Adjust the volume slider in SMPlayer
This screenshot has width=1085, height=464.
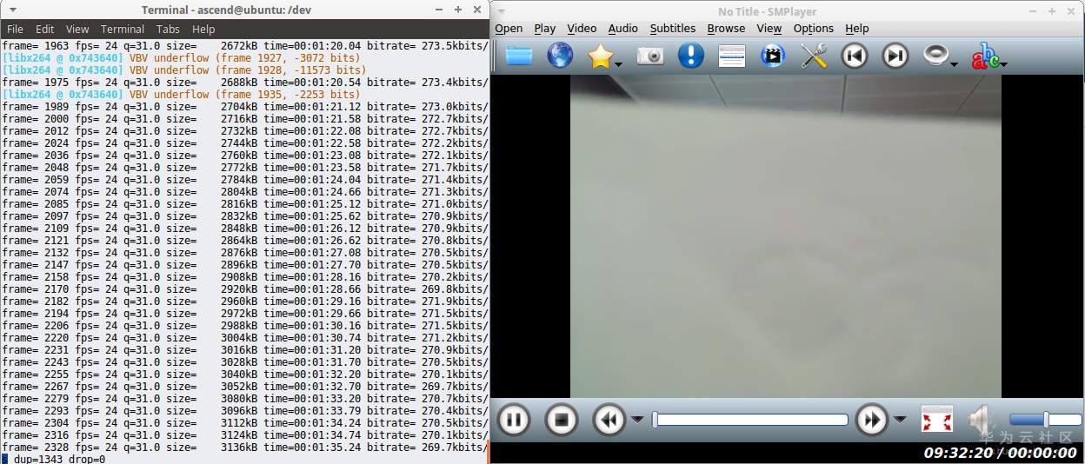[x=1045, y=420]
